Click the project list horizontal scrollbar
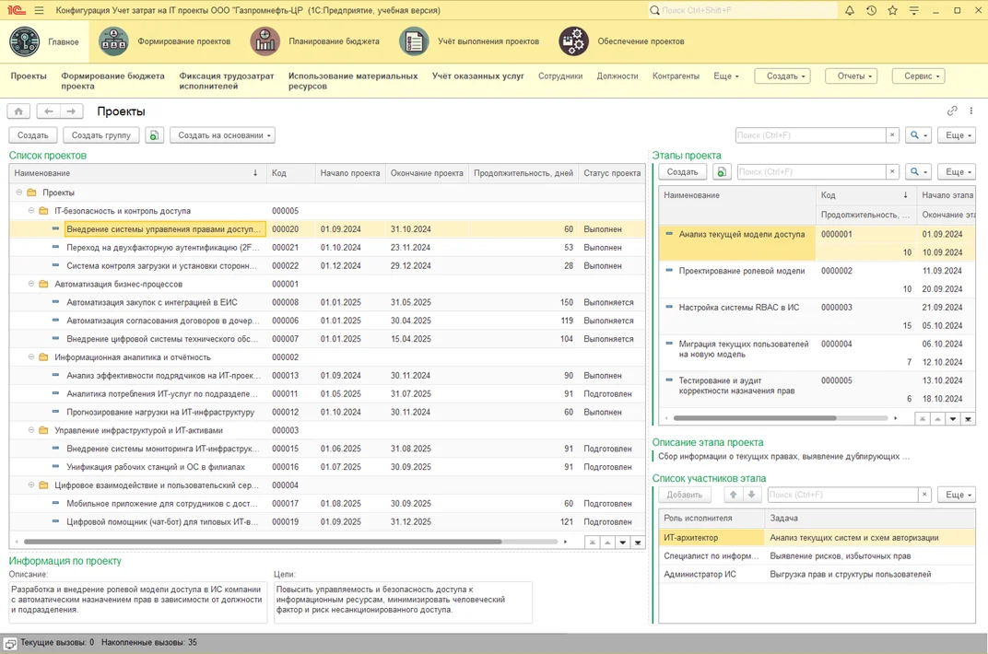 pyautogui.click(x=263, y=542)
